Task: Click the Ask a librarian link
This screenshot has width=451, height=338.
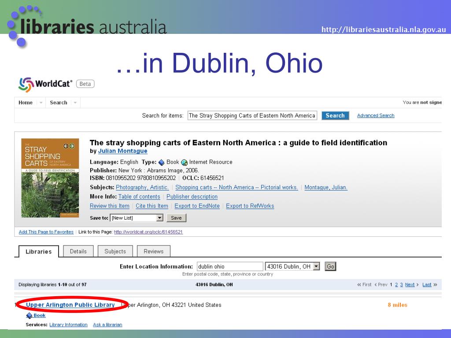Action: coord(107,324)
